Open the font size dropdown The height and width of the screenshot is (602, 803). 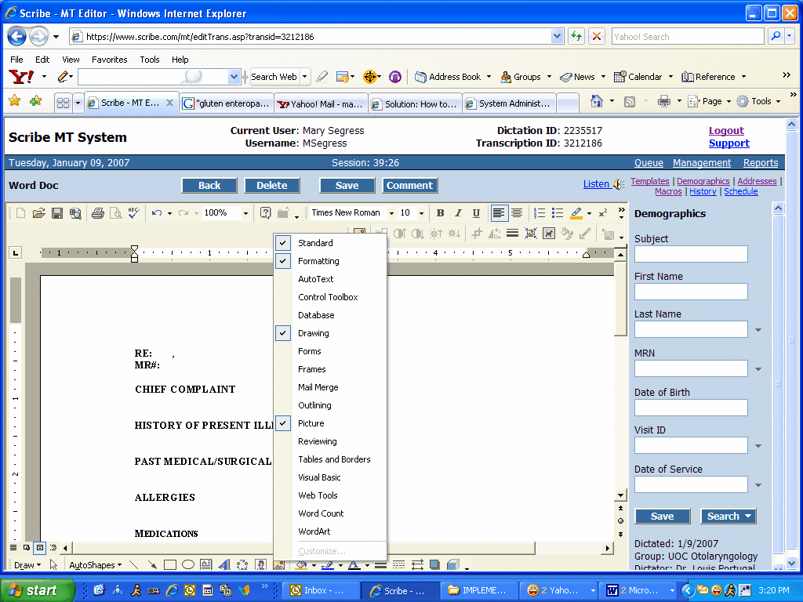(421, 213)
